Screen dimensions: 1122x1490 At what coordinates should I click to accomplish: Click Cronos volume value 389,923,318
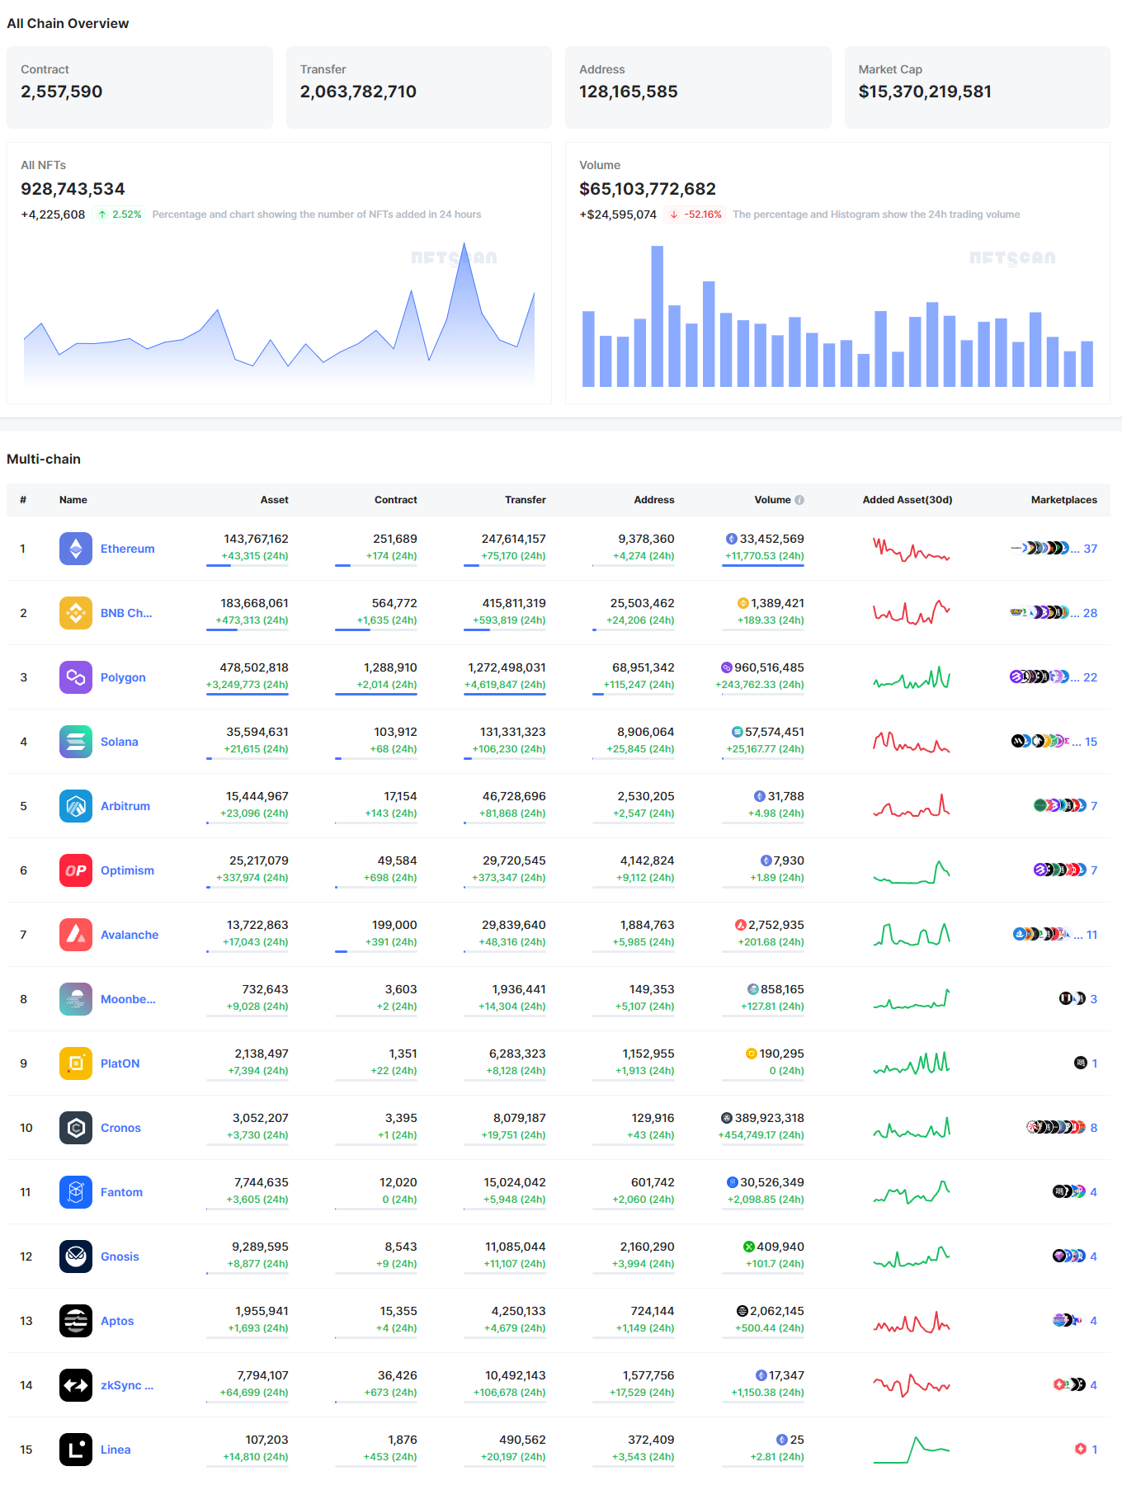[x=770, y=1118]
